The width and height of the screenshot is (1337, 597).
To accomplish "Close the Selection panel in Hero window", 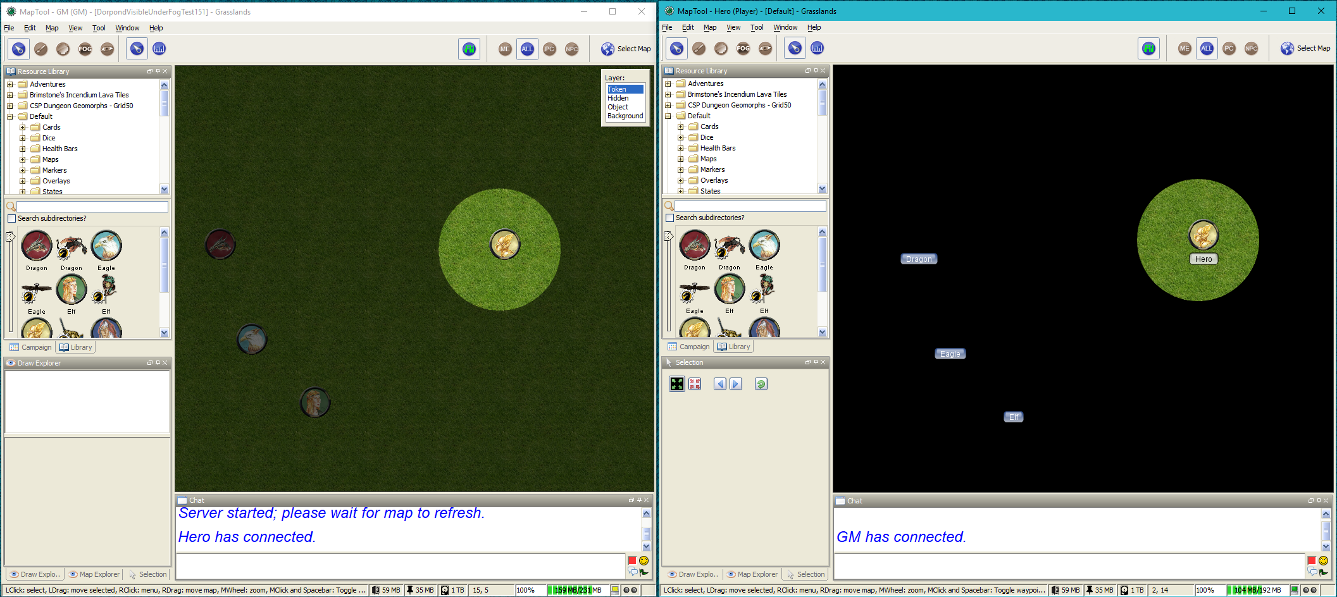I will coord(823,362).
